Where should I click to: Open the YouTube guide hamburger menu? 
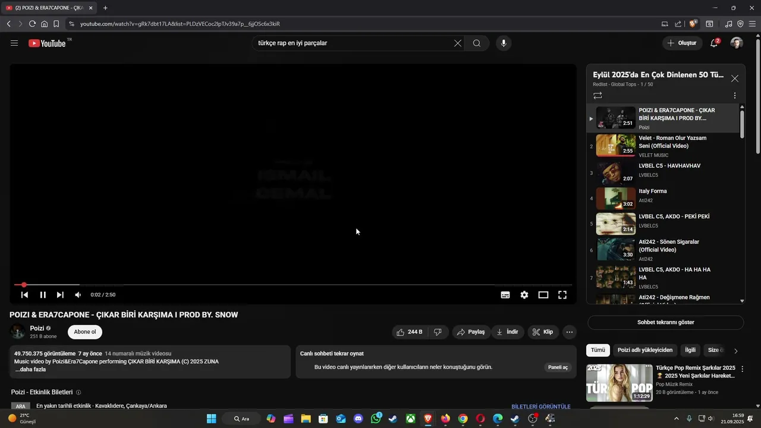(x=14, y=43)
